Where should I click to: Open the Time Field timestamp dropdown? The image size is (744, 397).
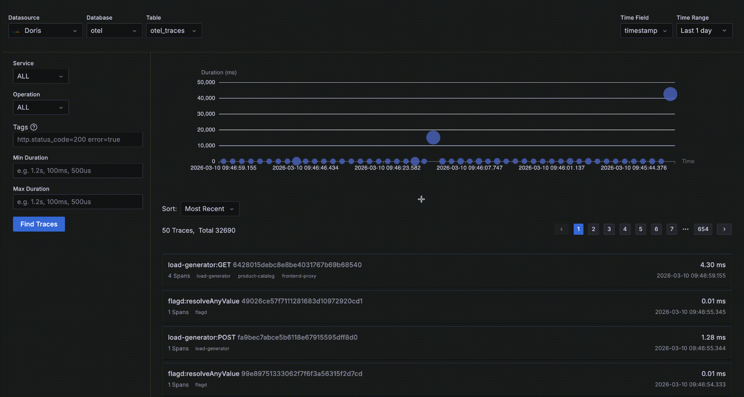click(646, 31)
